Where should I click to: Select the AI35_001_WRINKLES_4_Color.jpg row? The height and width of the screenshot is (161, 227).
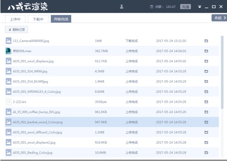tap(112, 91)
